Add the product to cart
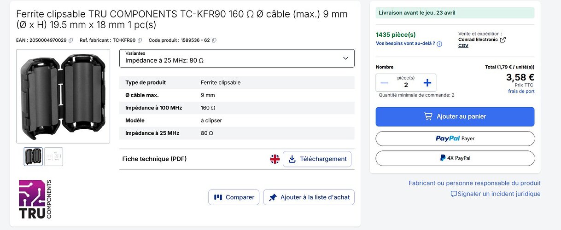 [x=455, y=117]
